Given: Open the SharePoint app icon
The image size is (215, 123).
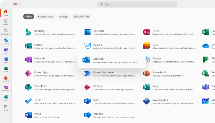Looking at the screenshot, I should (28, 87).
